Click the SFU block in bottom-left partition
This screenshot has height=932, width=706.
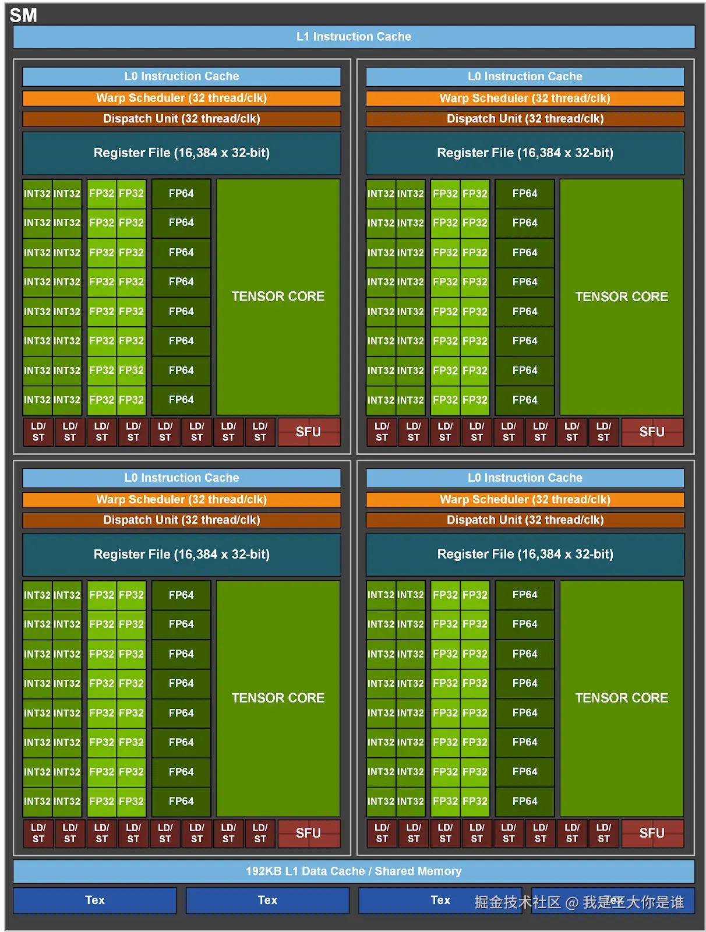click(x=309, y=833)
